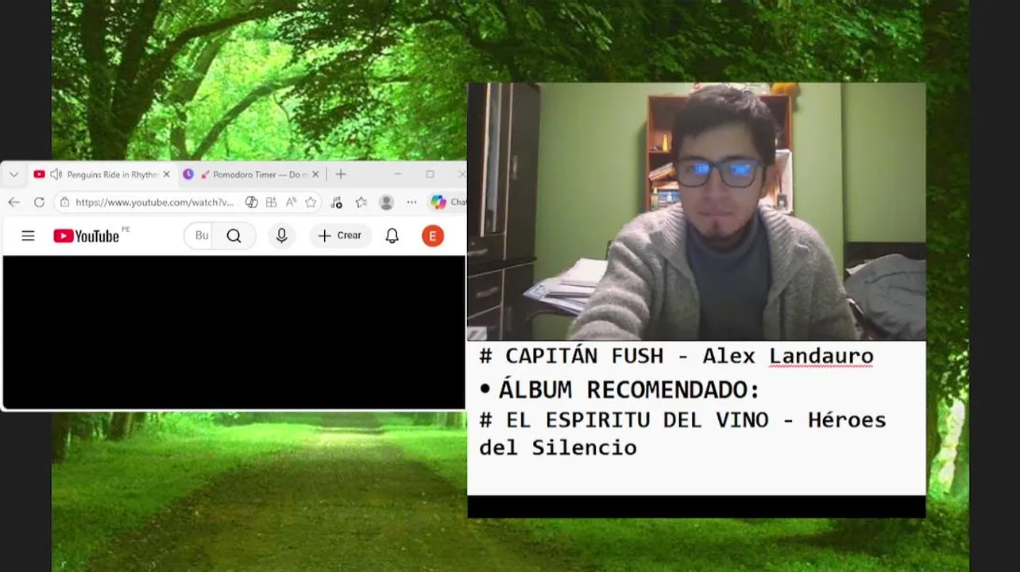Open the Read aloud icon
Screen dimensions: 1020x572
tap(291, 203)
